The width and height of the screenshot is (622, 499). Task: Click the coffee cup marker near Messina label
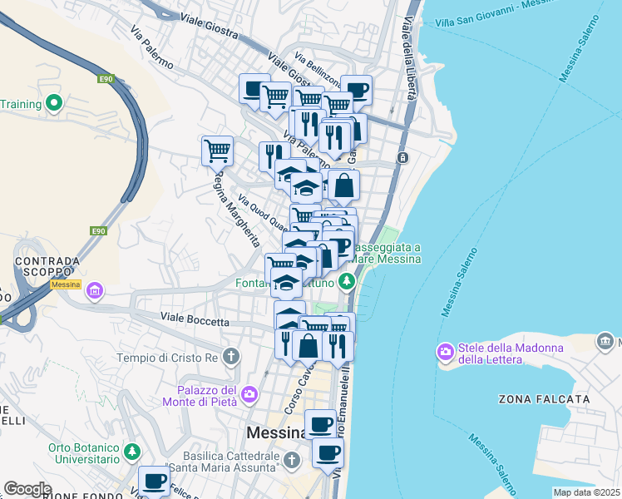[x=320, y=425]
